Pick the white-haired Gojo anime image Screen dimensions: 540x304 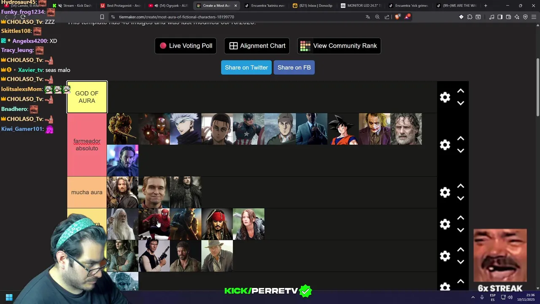click(186, 129)
